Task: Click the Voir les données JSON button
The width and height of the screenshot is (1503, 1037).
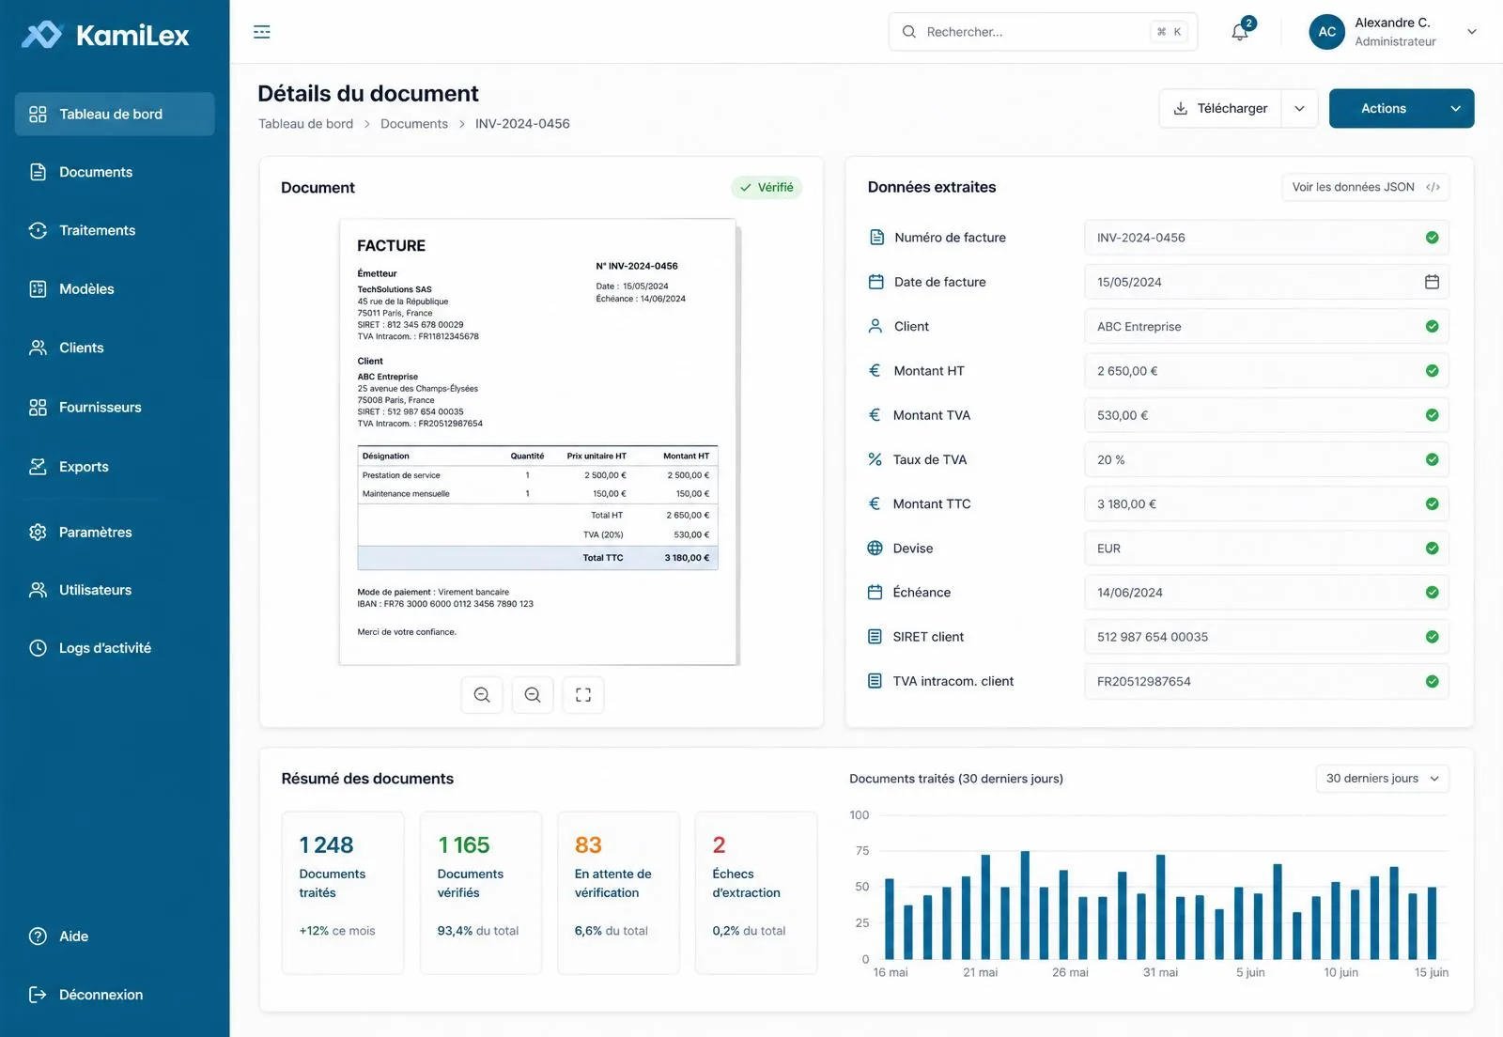Action: pos(1366,187)
